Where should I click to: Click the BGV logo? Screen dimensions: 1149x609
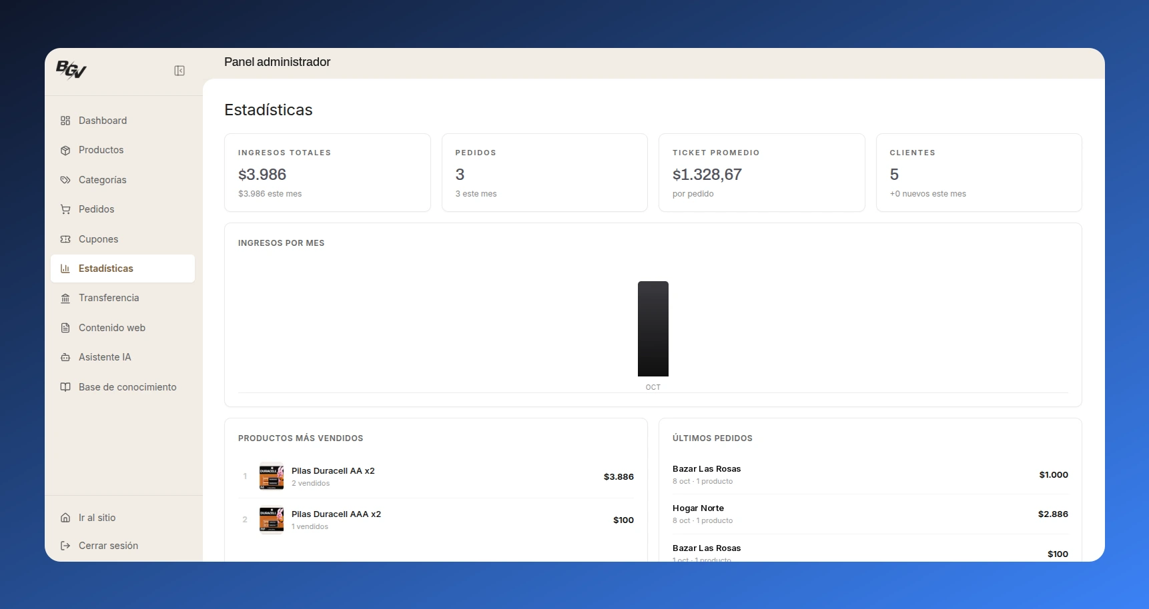71,69
